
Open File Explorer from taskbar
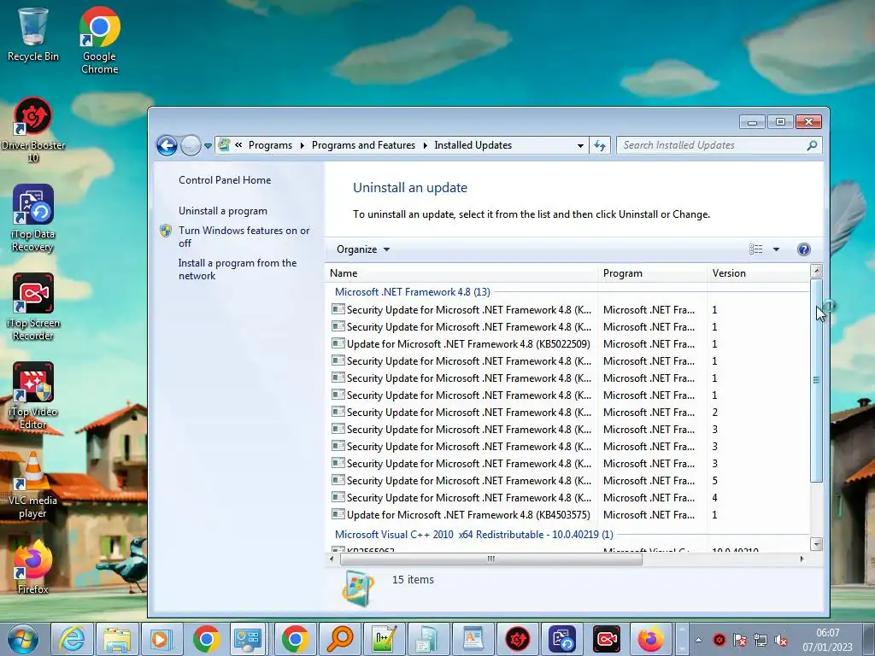tap(116, 639)
